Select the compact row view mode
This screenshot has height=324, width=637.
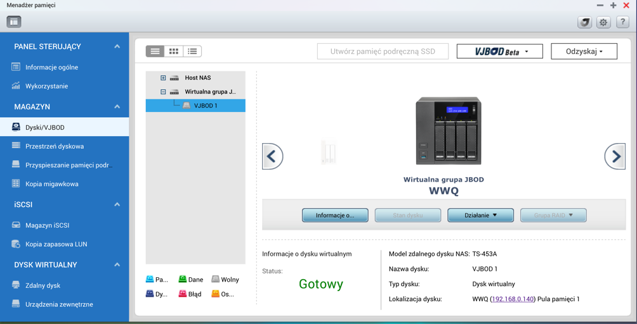point(155,51)
